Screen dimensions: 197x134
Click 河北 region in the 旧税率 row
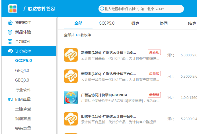pos(171,119)
